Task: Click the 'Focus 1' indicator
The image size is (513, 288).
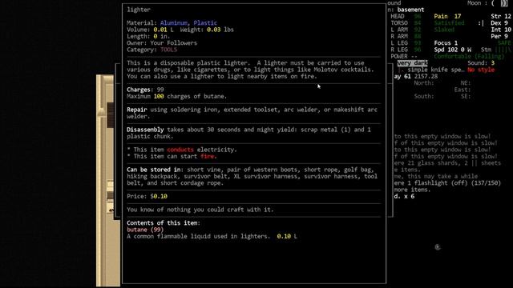Action: 446,43
